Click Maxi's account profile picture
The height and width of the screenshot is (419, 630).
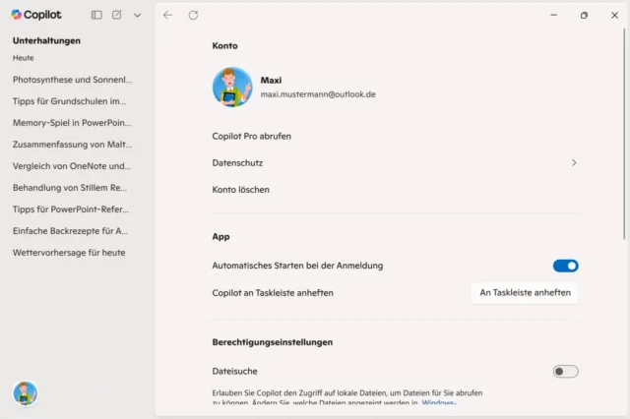(232, 88)
